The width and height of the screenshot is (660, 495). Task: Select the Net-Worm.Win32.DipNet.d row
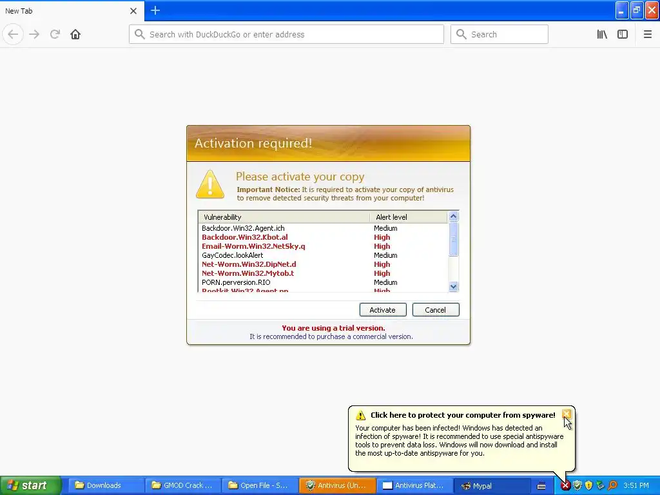click(324, 264)
